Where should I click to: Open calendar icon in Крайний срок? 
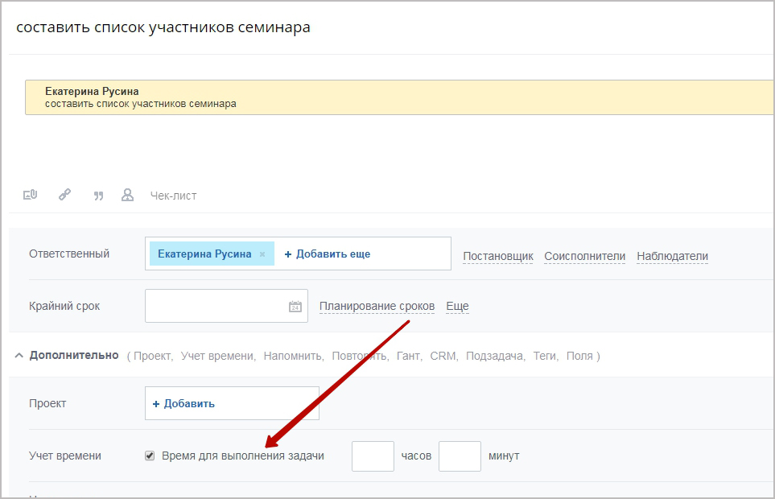click(x=295, y=307)
